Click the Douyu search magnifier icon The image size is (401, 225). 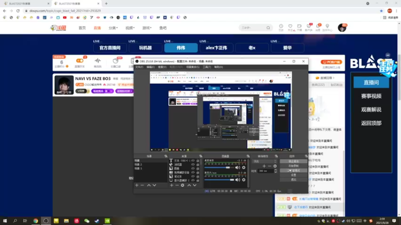[x=268, y=28]
